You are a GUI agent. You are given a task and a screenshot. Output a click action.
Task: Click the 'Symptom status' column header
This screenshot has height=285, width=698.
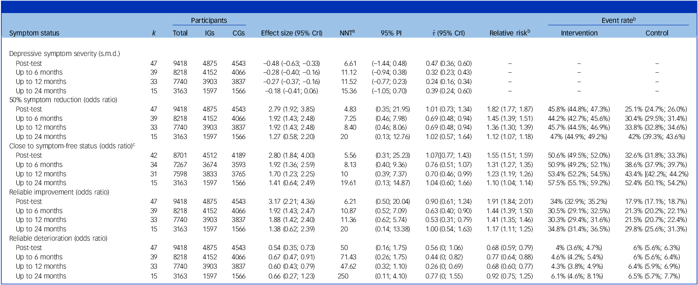(35, 33)
